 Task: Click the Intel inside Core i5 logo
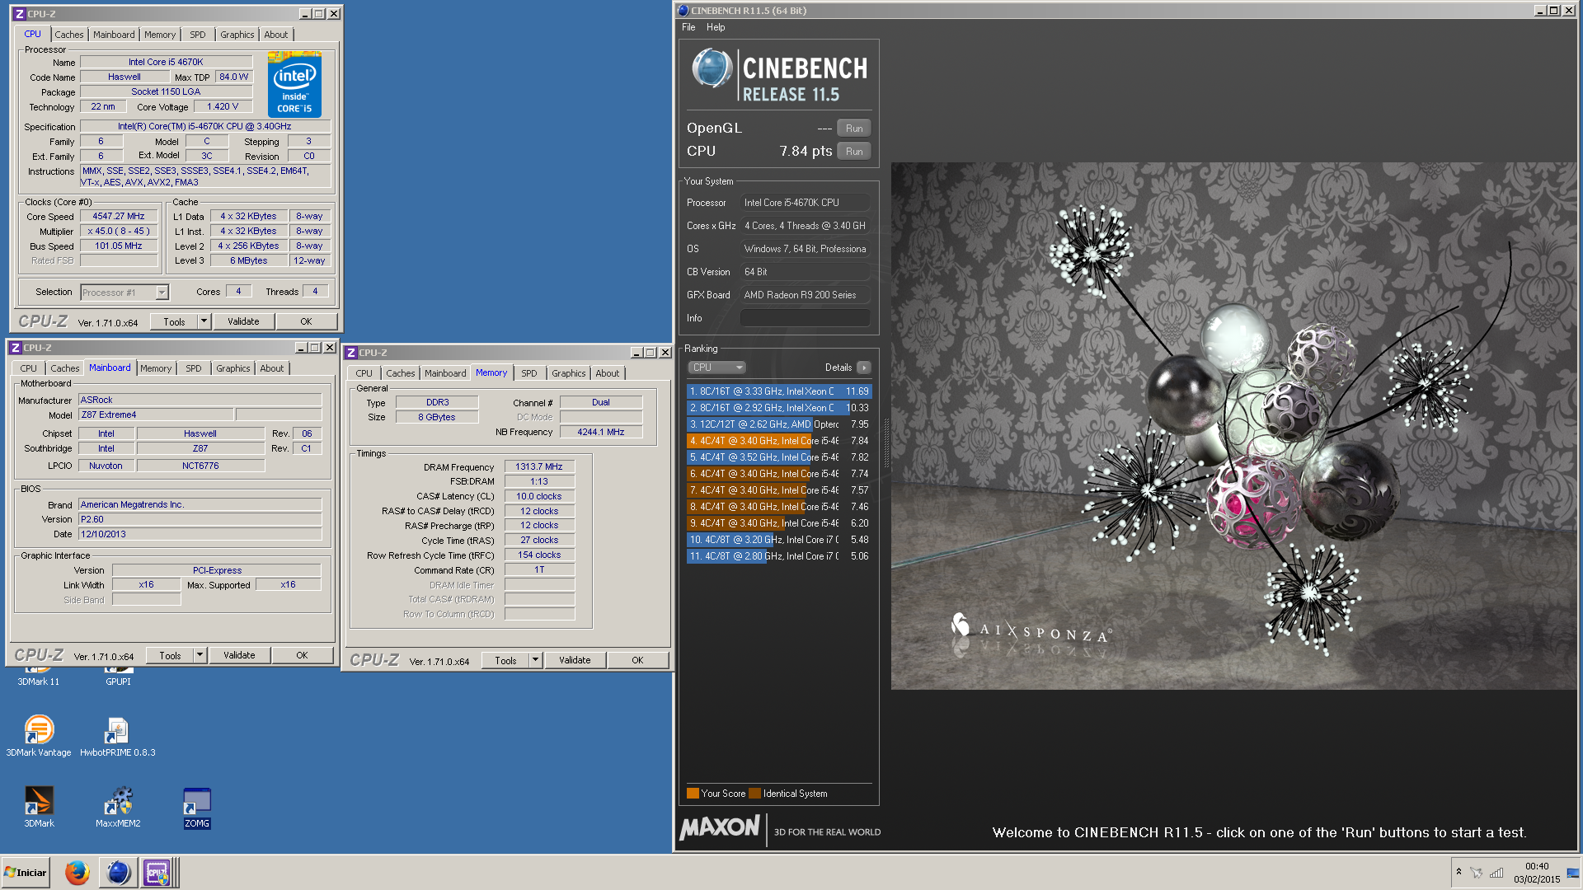click(294, 85)
